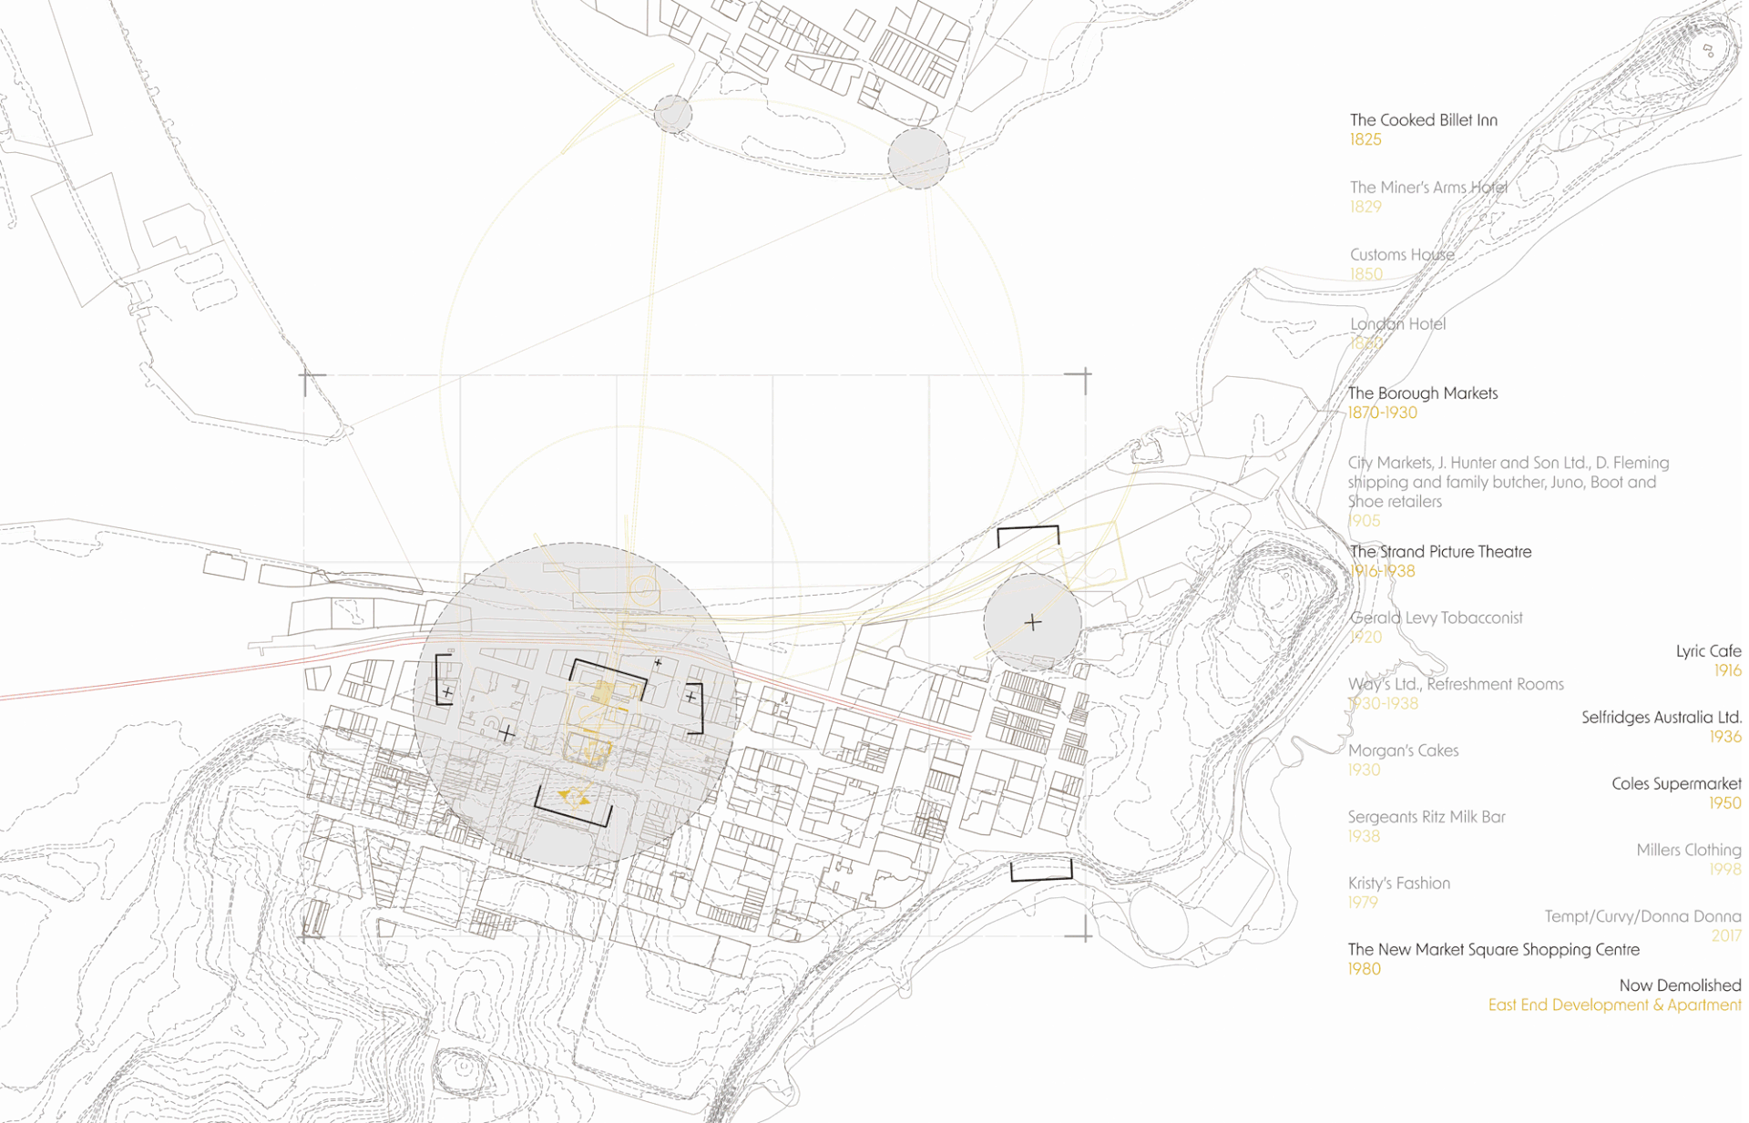Click the cross marker inside the small right-hand gray circle
The width and height of the screenshot is (1749, 1123).
(1032, 623)
